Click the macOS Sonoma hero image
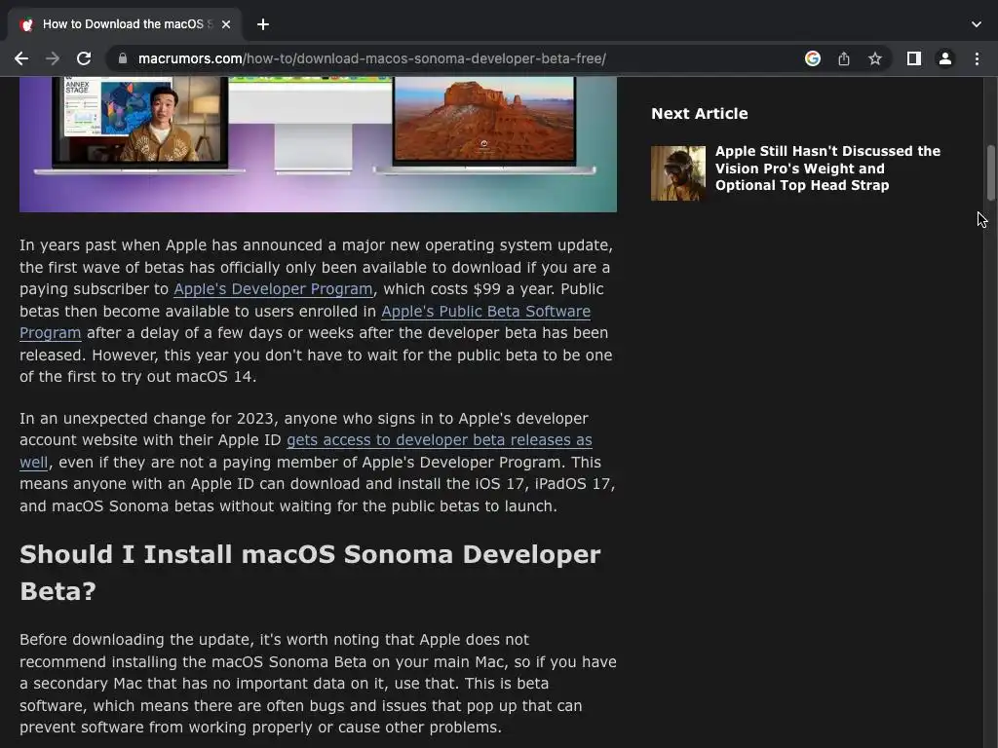This screenshot has height=748, width=998. point(318,144)
